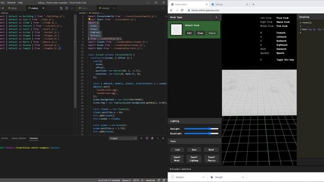Screen dimensions: 324x182
Task: Click the line and column indicator in status bar
Action: pyautogui.click(x=109, y=180)
